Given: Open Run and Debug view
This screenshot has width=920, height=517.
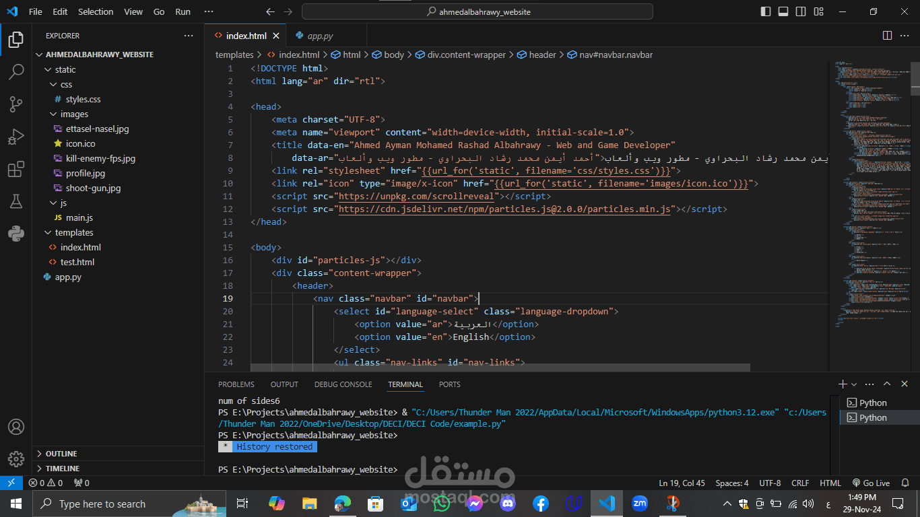Looking at the screenshot, I should tap(16, 137).
